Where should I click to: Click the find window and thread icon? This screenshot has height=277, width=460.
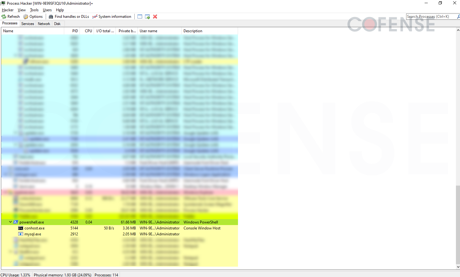pyautogui.click(x=147, y=17)
